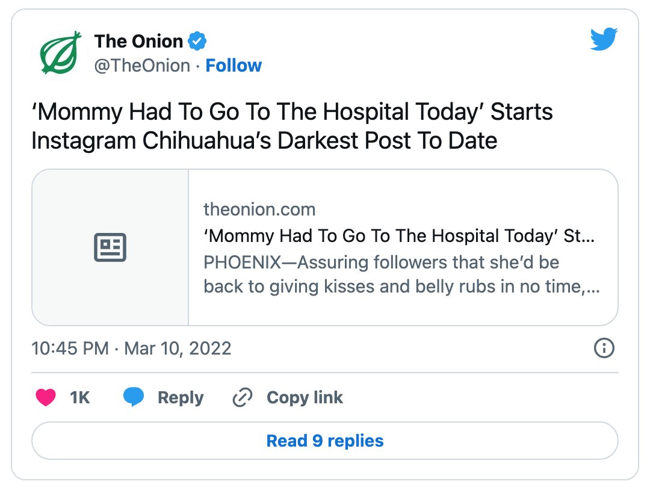This screenshot has height=496, width=653.
Task: Open The Onion profile name
Action: (138, 41)
